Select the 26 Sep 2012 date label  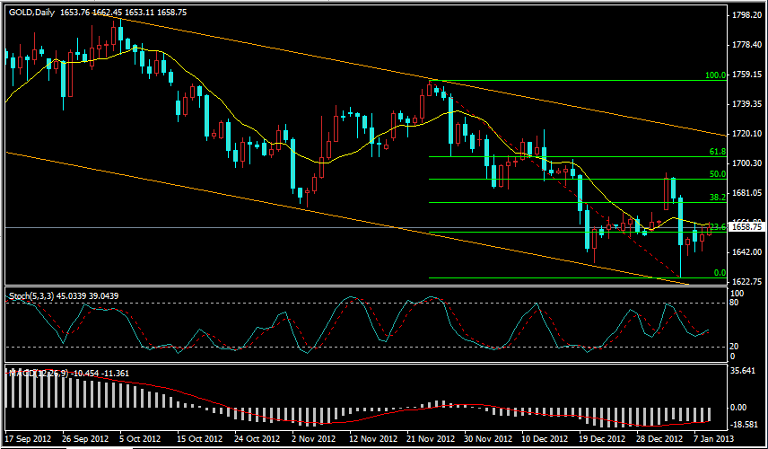click(x=85, y=437)
